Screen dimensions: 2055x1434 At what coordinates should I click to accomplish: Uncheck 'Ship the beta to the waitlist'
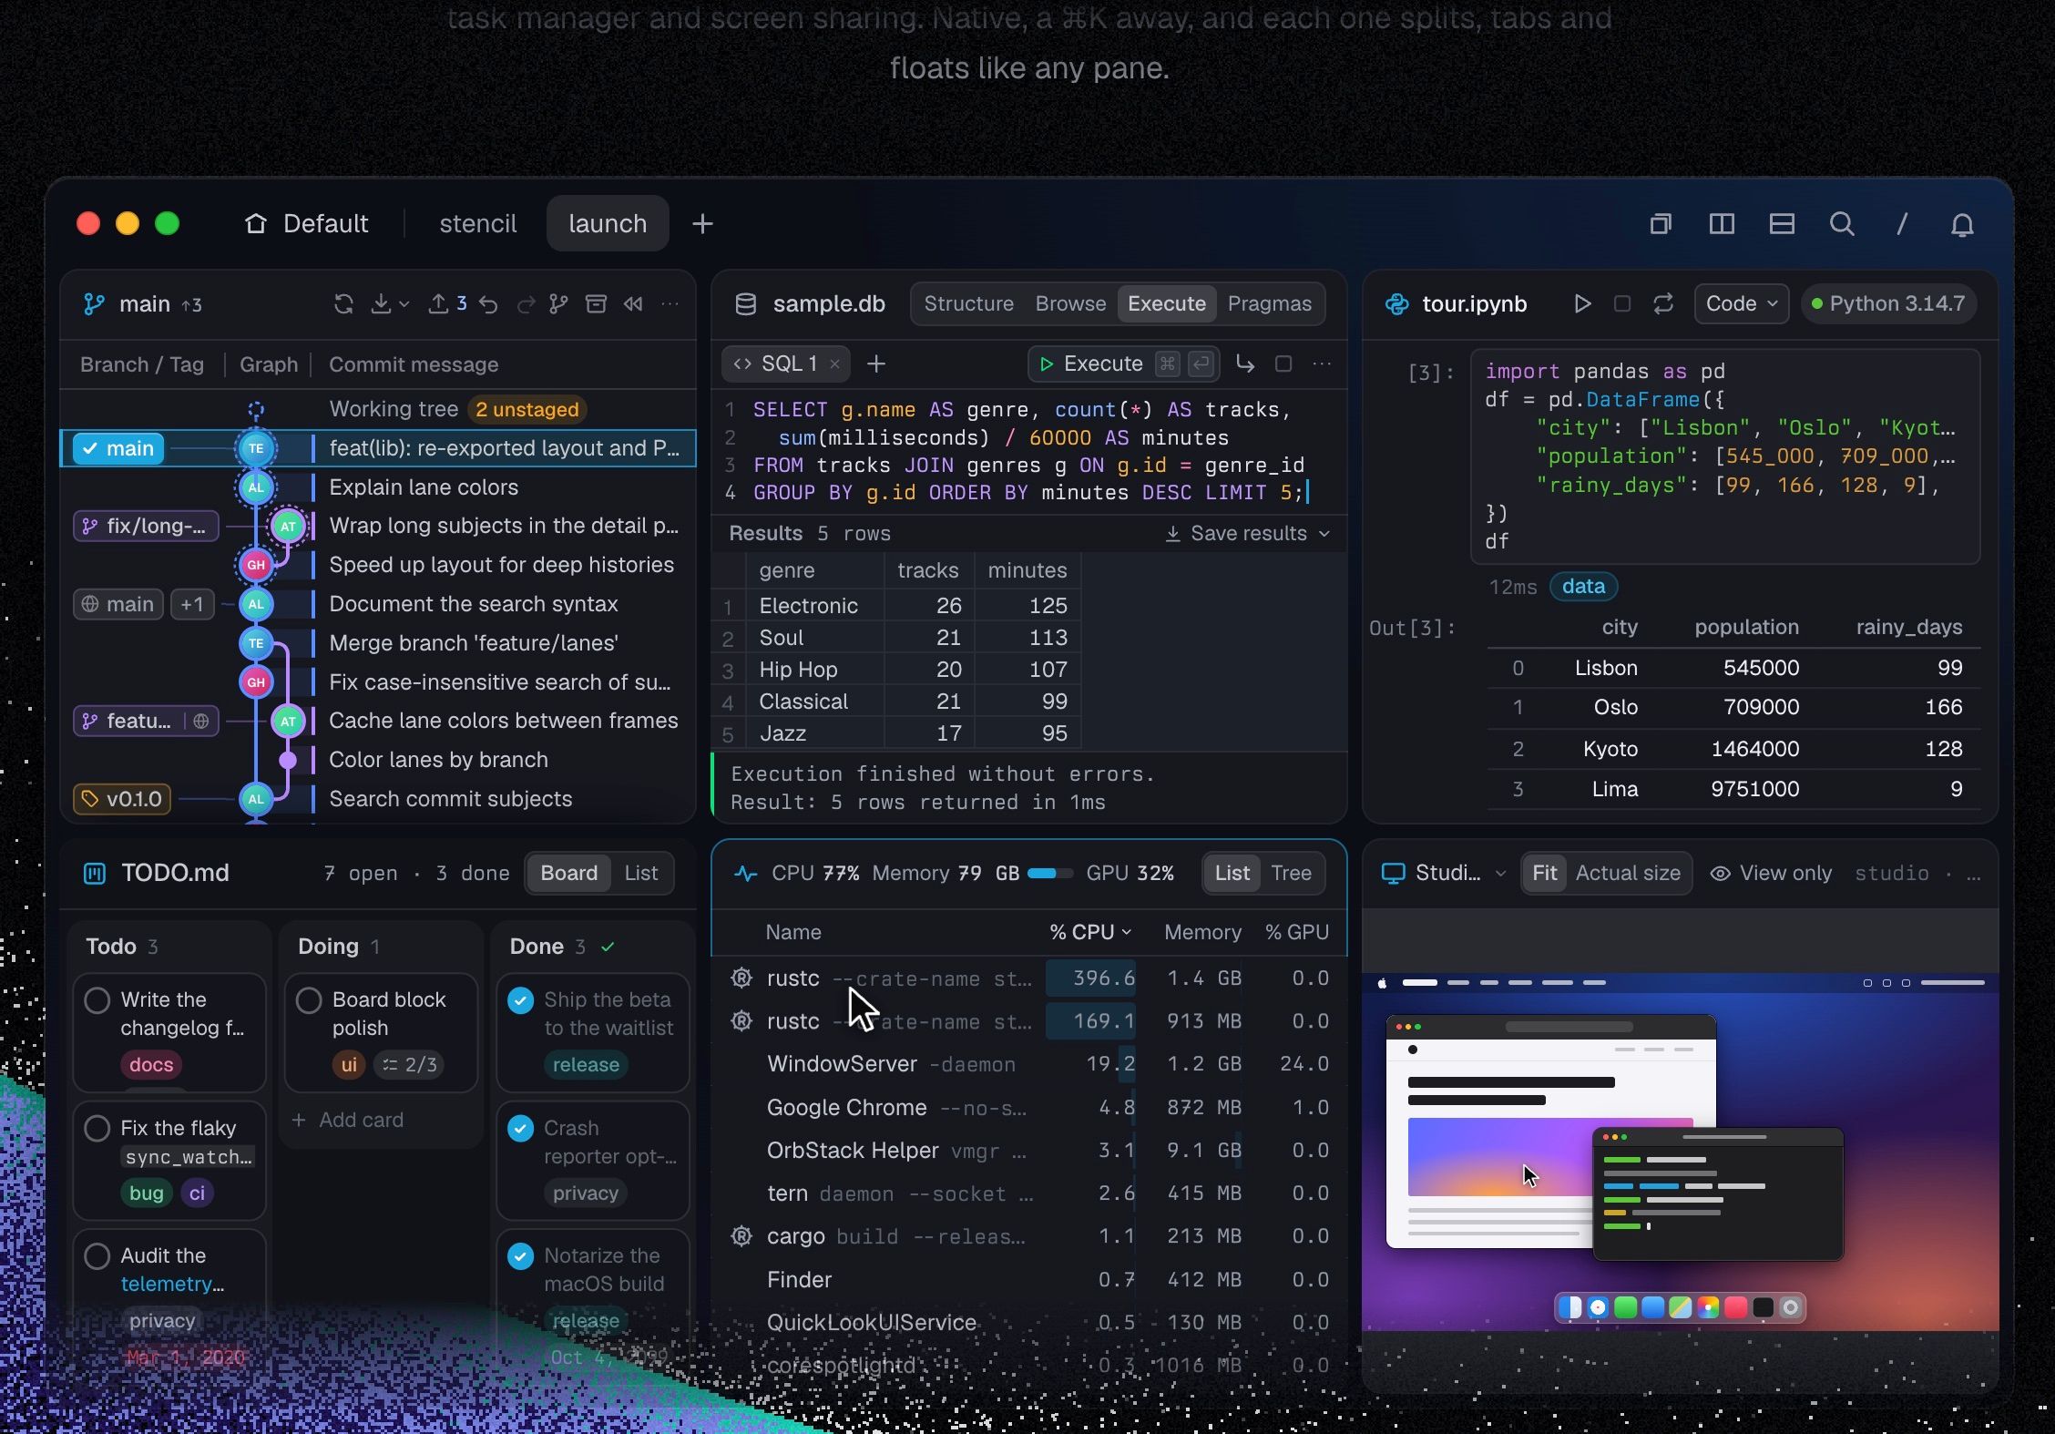coord(521,1000)
